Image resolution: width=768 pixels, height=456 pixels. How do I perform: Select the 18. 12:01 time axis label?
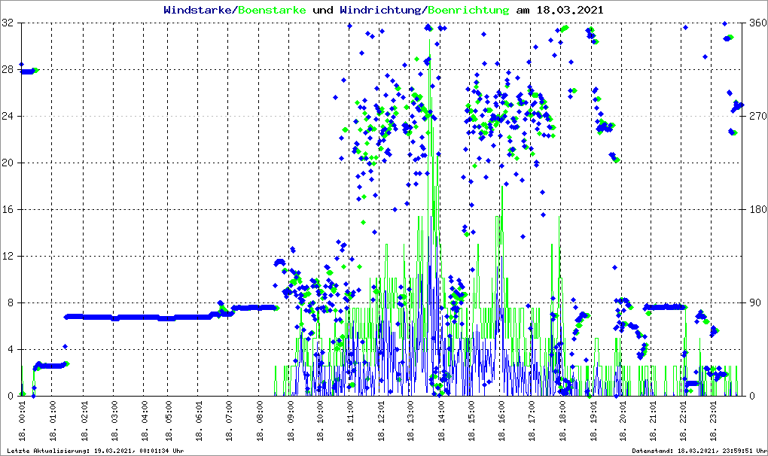(383, 421)
